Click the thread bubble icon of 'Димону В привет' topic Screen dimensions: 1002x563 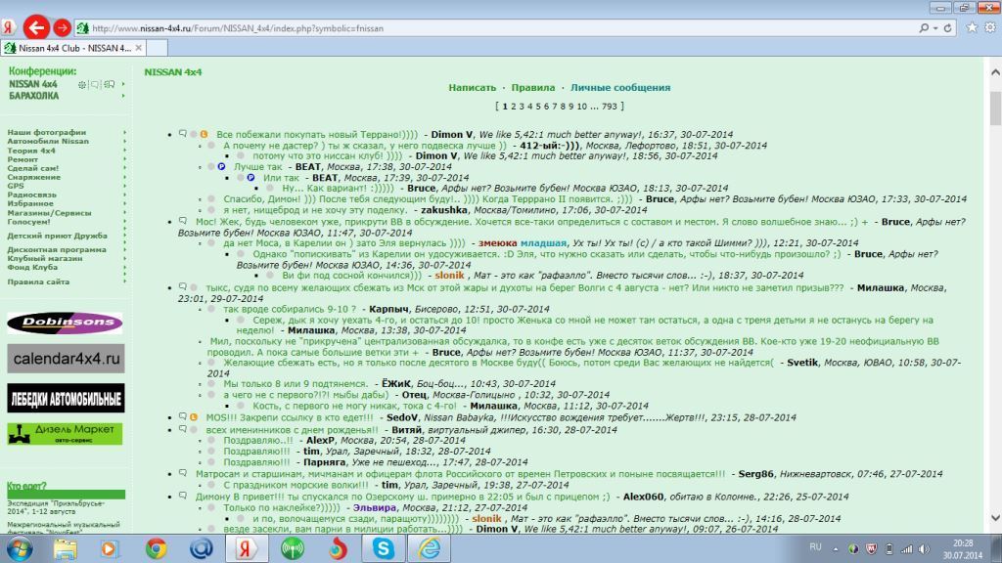183,496
